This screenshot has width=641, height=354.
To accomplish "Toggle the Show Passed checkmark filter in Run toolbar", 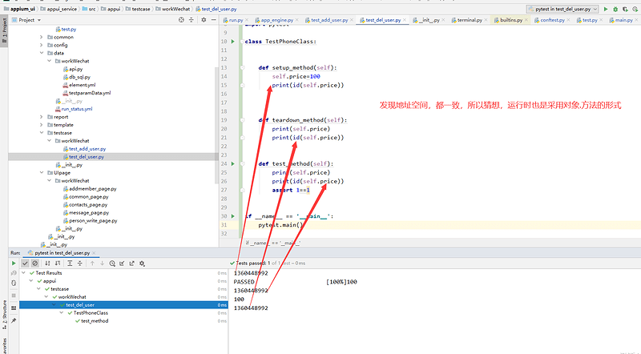I will [x=25, y=263].
